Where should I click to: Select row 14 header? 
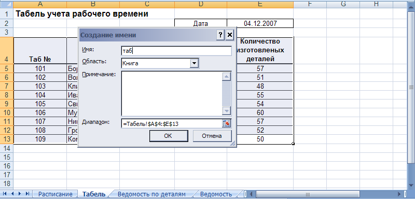point(6,149)
